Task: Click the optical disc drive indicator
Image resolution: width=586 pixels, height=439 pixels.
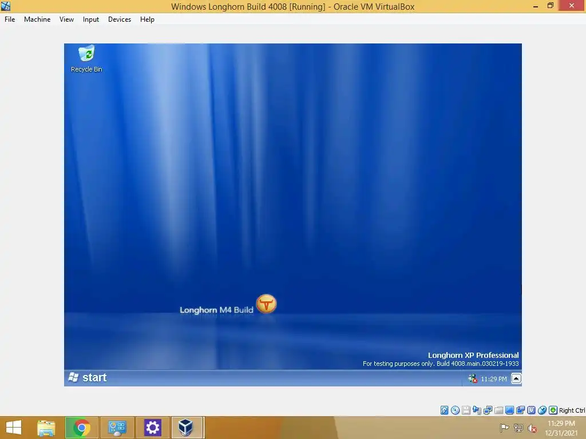Action: tap(455, 410)
